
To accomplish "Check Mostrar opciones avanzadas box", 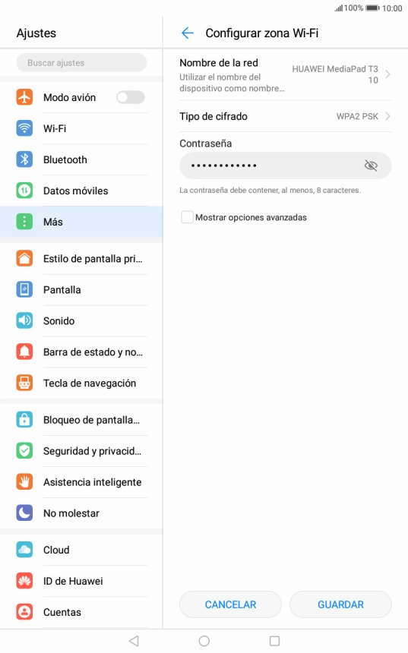I will click(x=187, y=217).
